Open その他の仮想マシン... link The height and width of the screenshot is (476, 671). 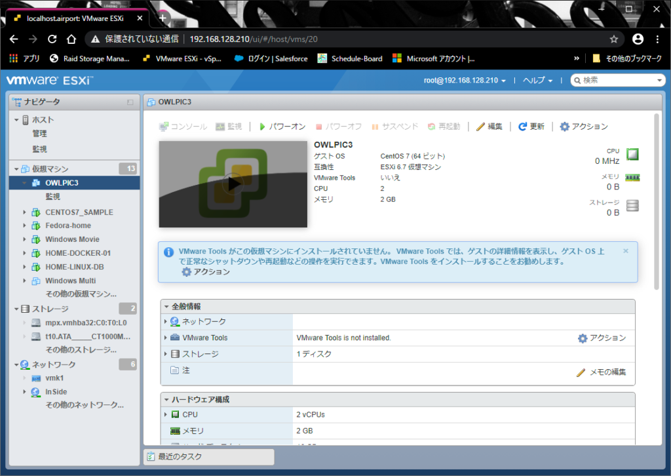[81, 294]
